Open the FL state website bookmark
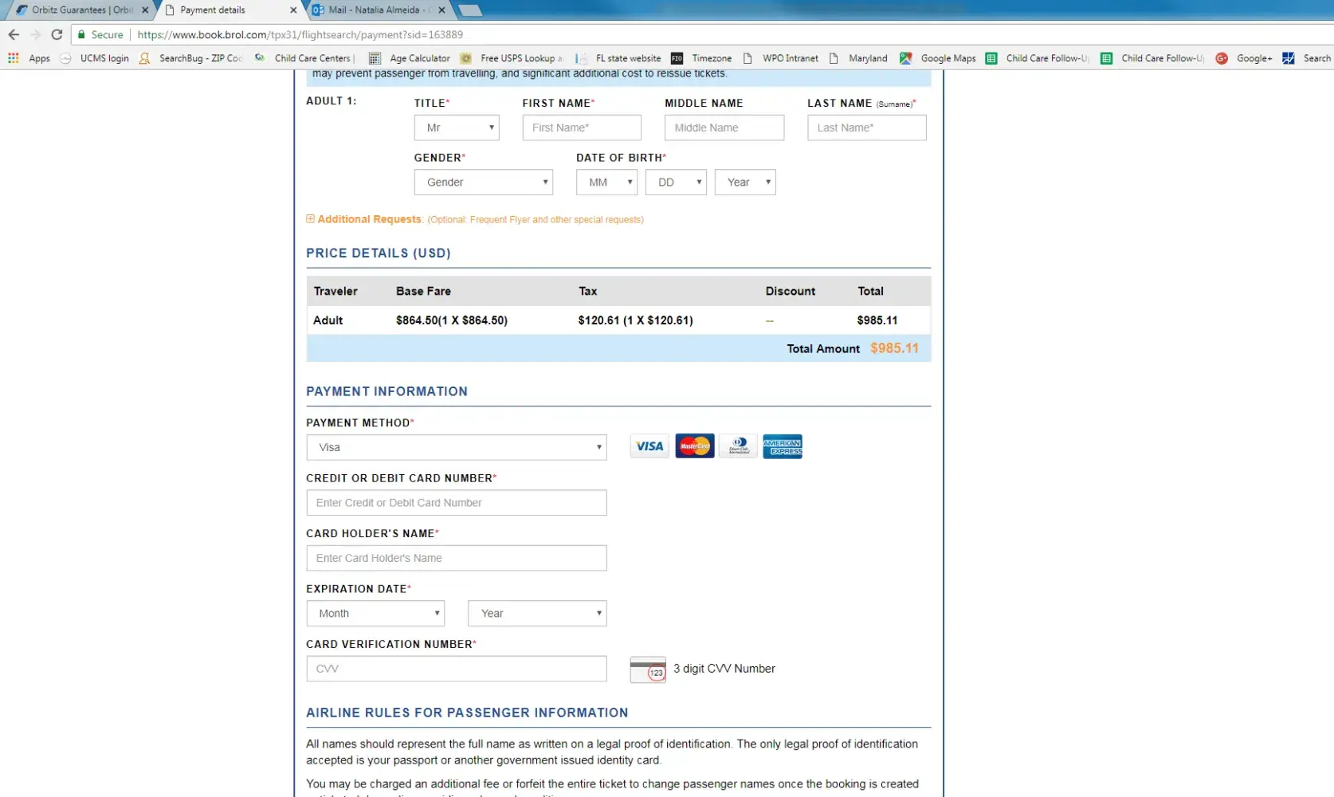 (618, 58)
